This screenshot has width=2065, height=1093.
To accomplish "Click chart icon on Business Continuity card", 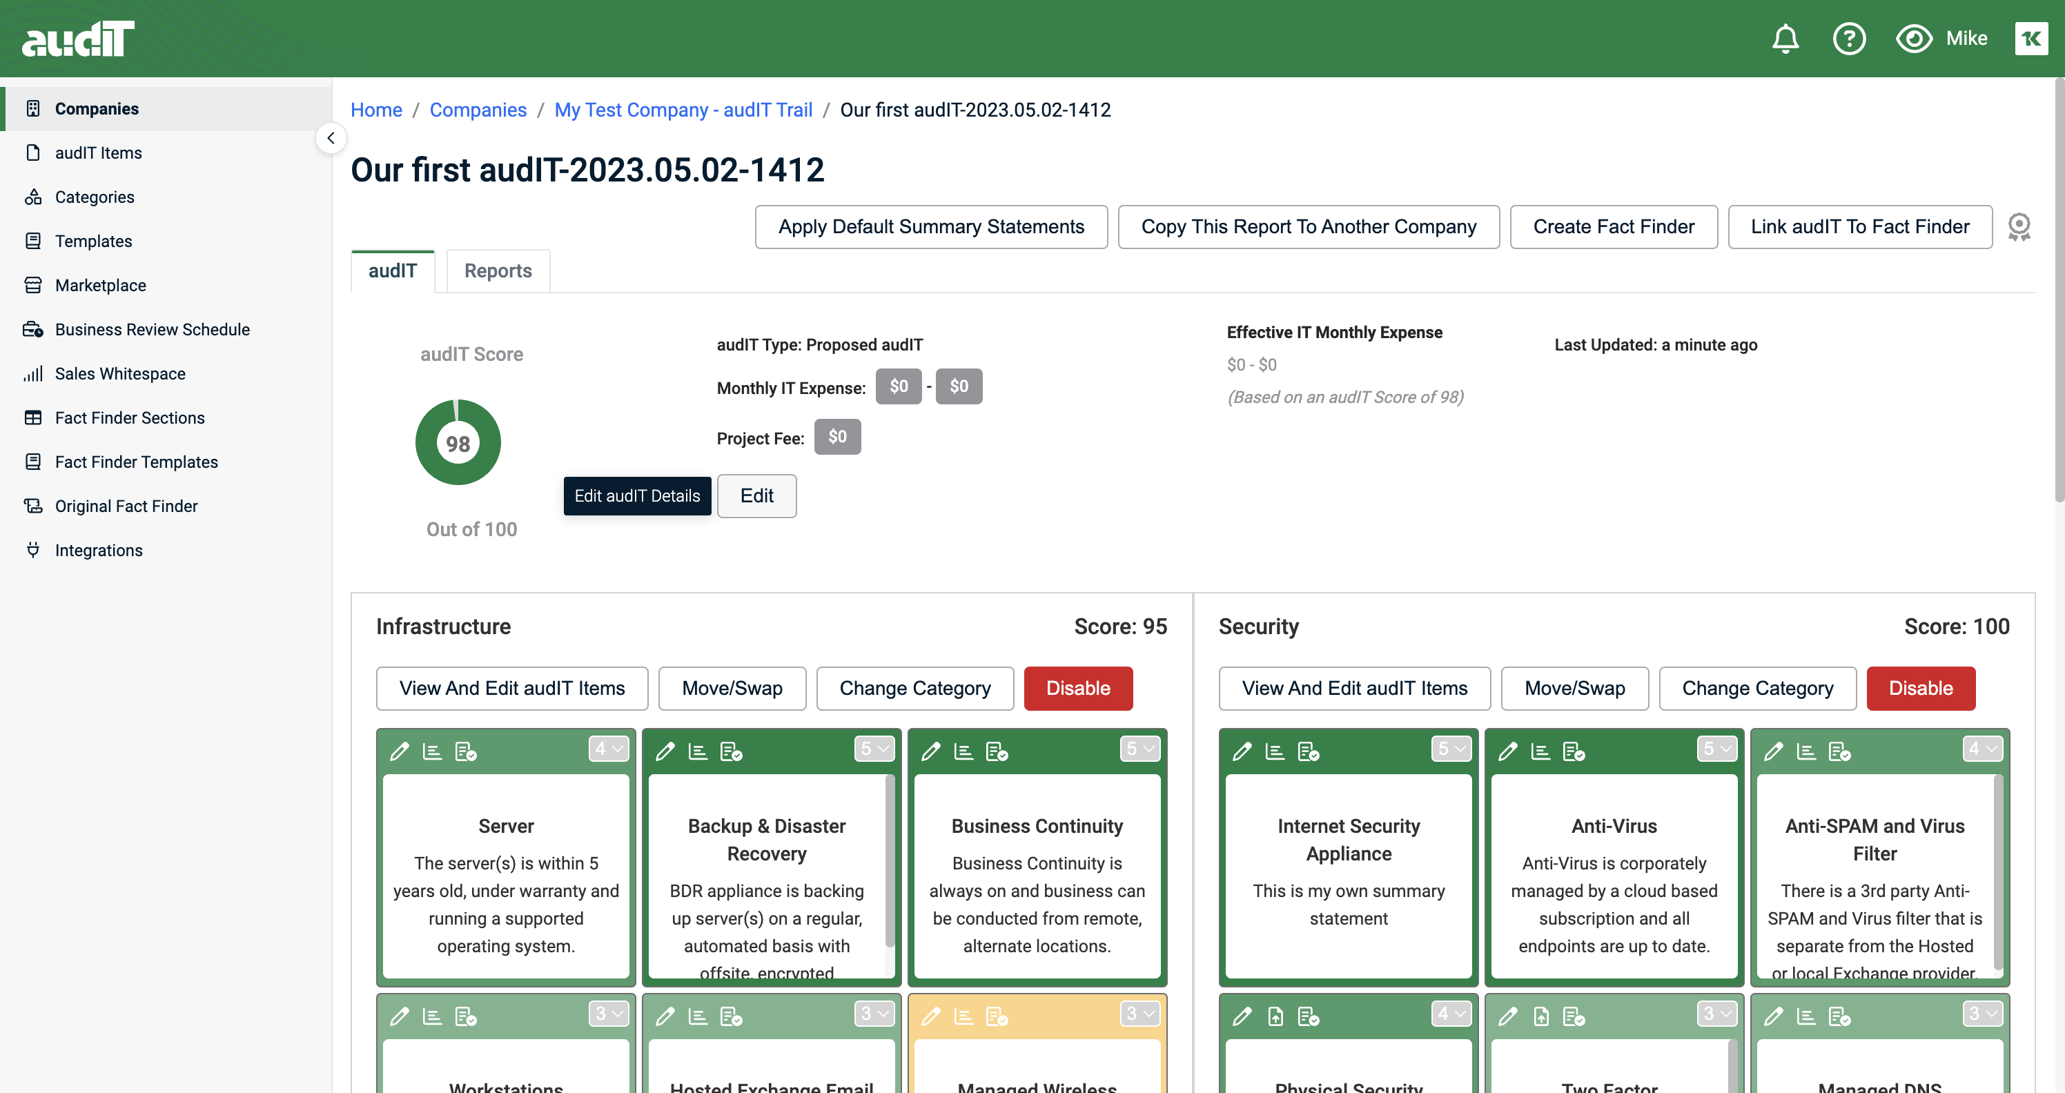I will [x=963, y=751].
